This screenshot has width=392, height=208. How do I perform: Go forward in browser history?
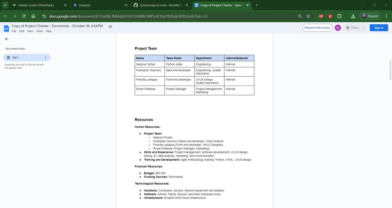tap(15, 16)
